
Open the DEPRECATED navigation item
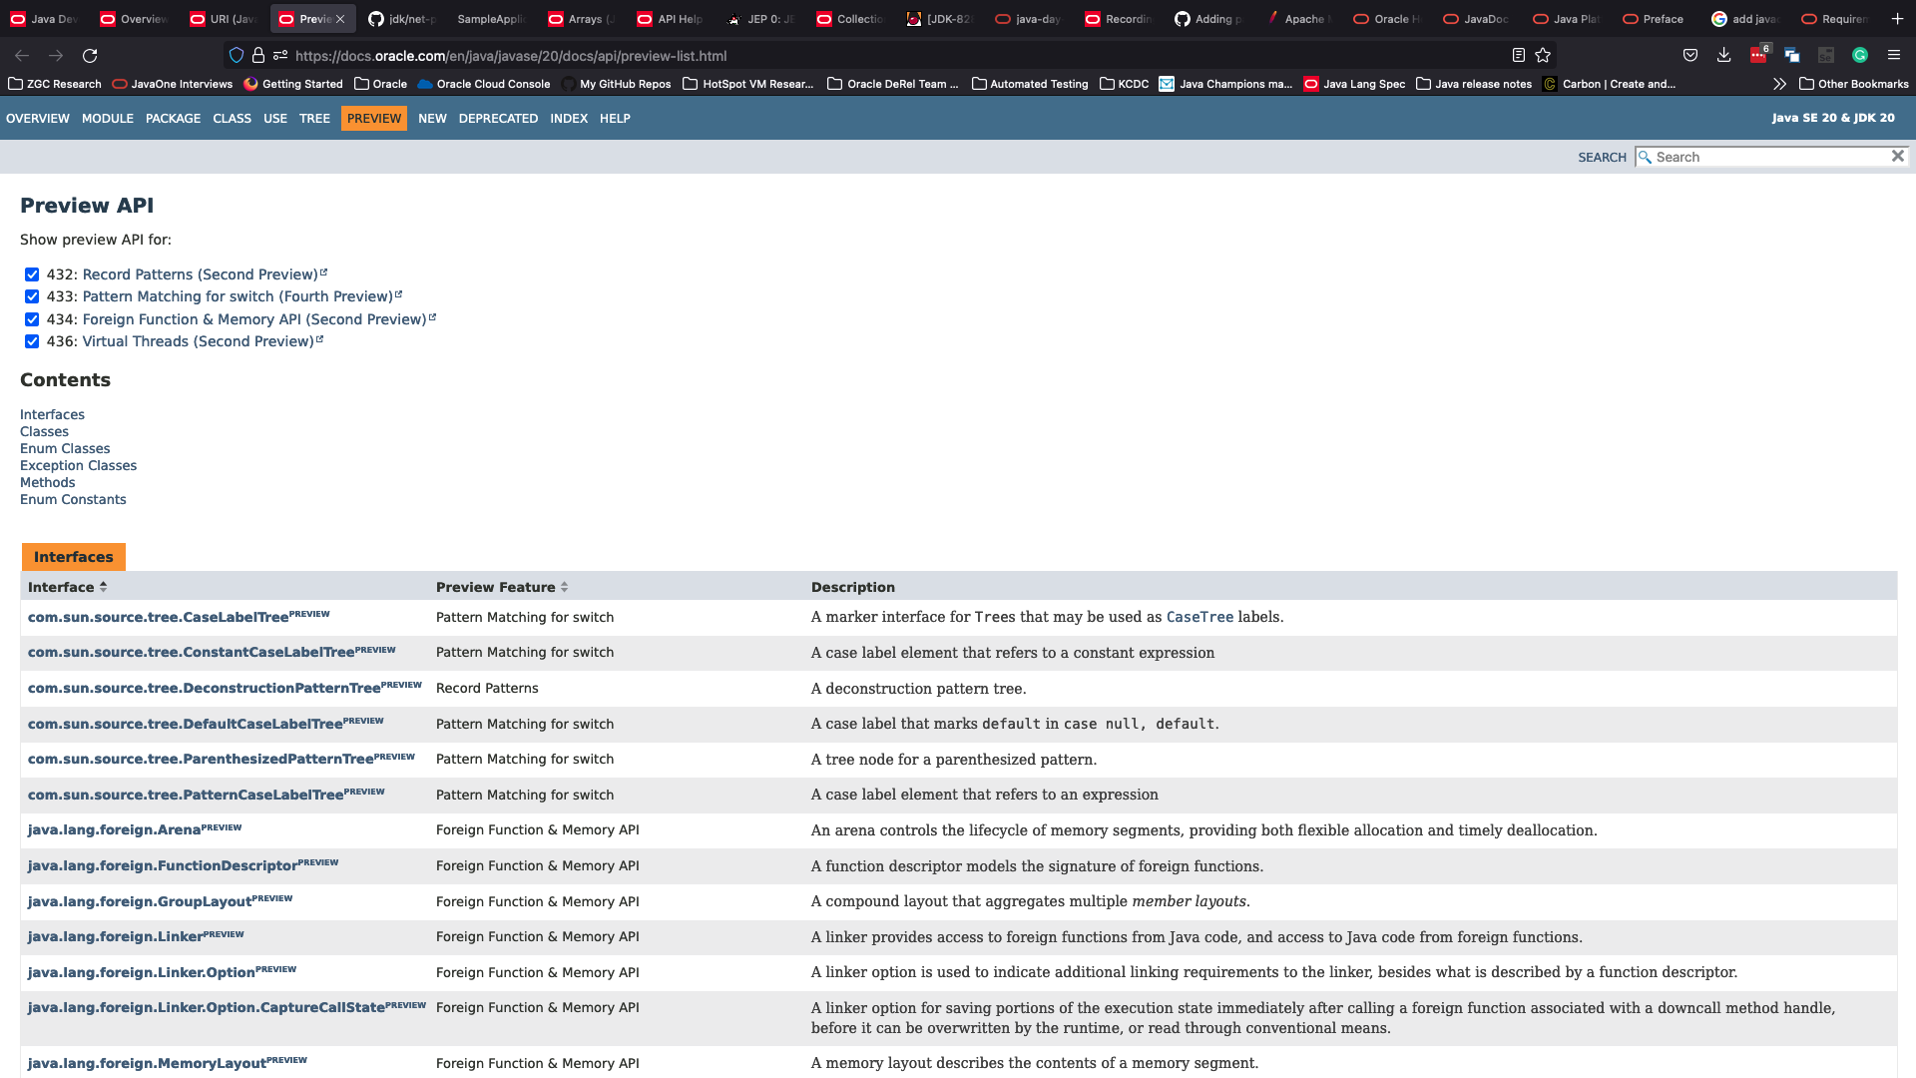tap(498, 119)
